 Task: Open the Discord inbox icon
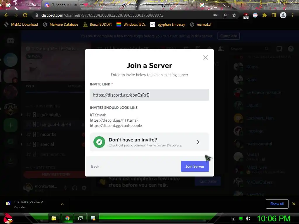279,49
